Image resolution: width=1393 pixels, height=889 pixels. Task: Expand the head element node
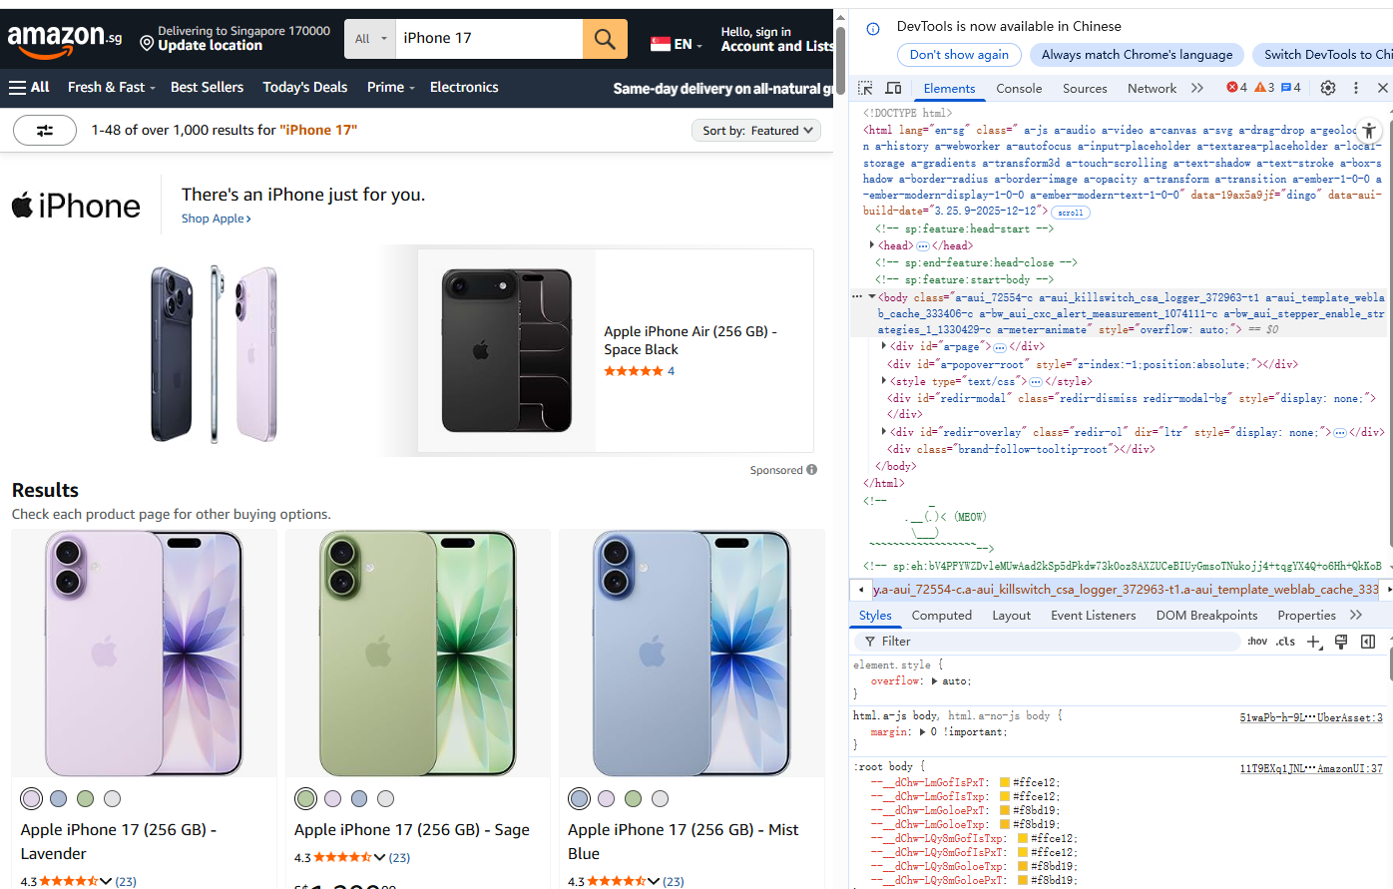(x=872, y=245)
